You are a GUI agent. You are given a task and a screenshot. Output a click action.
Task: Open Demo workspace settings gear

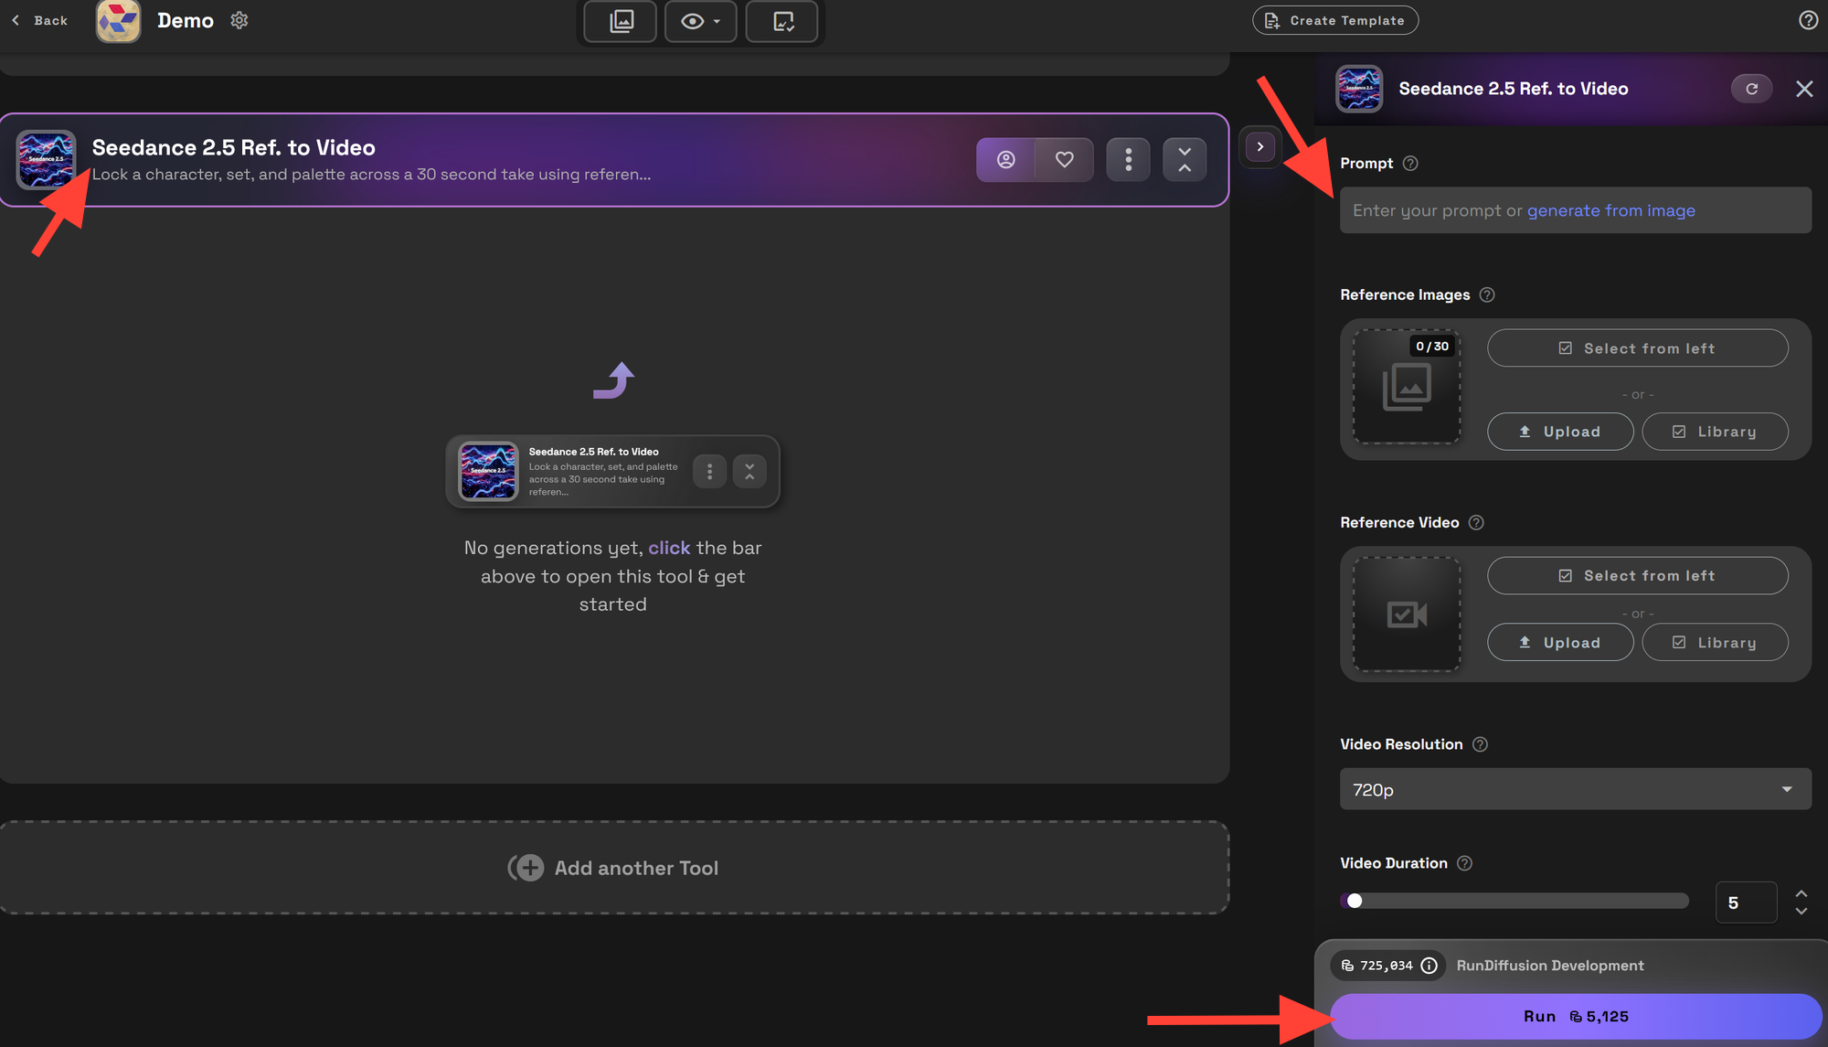[239, 20]
